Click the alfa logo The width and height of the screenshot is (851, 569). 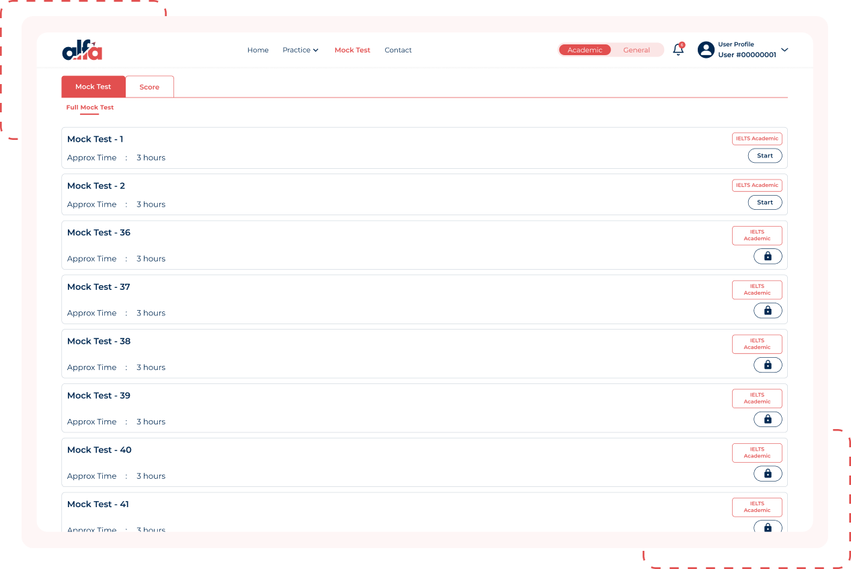tap(82, 50)
